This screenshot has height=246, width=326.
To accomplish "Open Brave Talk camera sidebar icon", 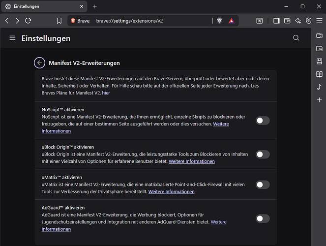I will (319, 35).
